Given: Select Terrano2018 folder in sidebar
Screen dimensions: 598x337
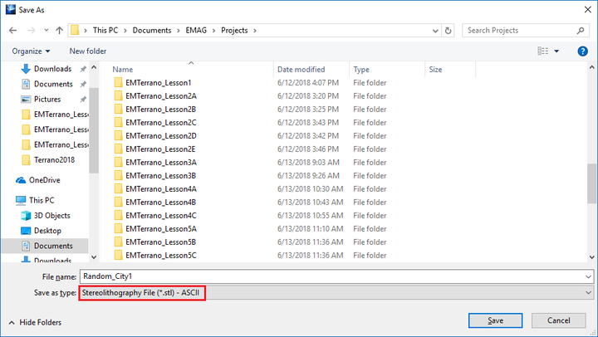Looking at the screenshot, I should [x=54, y=160].
